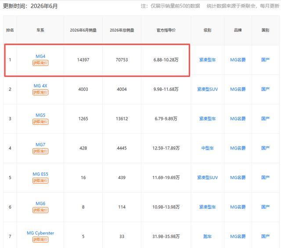Open 国产 origin link in MG ES5 row
This screenshot has width=281, height=248.
pyautogui.click(x=265, y=178)
